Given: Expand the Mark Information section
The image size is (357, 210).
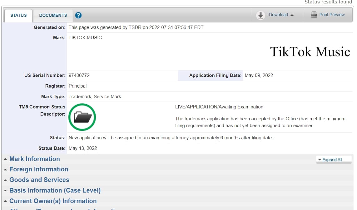Looking at the screenshot, I should point(35,159).
